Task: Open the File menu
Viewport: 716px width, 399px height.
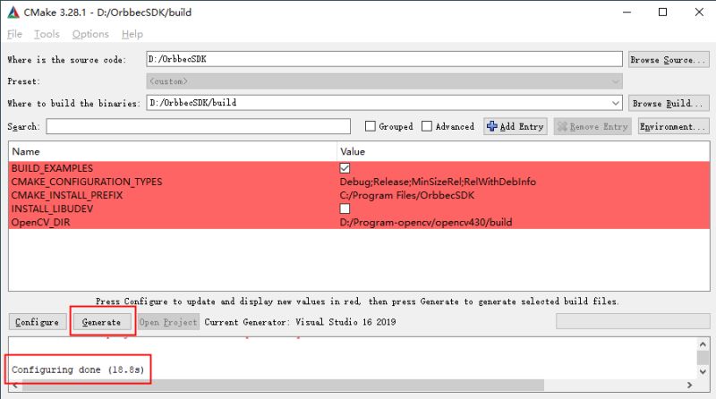Action: click(14, 34)
